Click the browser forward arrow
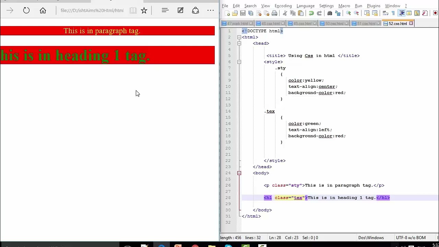Screen dimensions: 439x247 pos(10,11)
